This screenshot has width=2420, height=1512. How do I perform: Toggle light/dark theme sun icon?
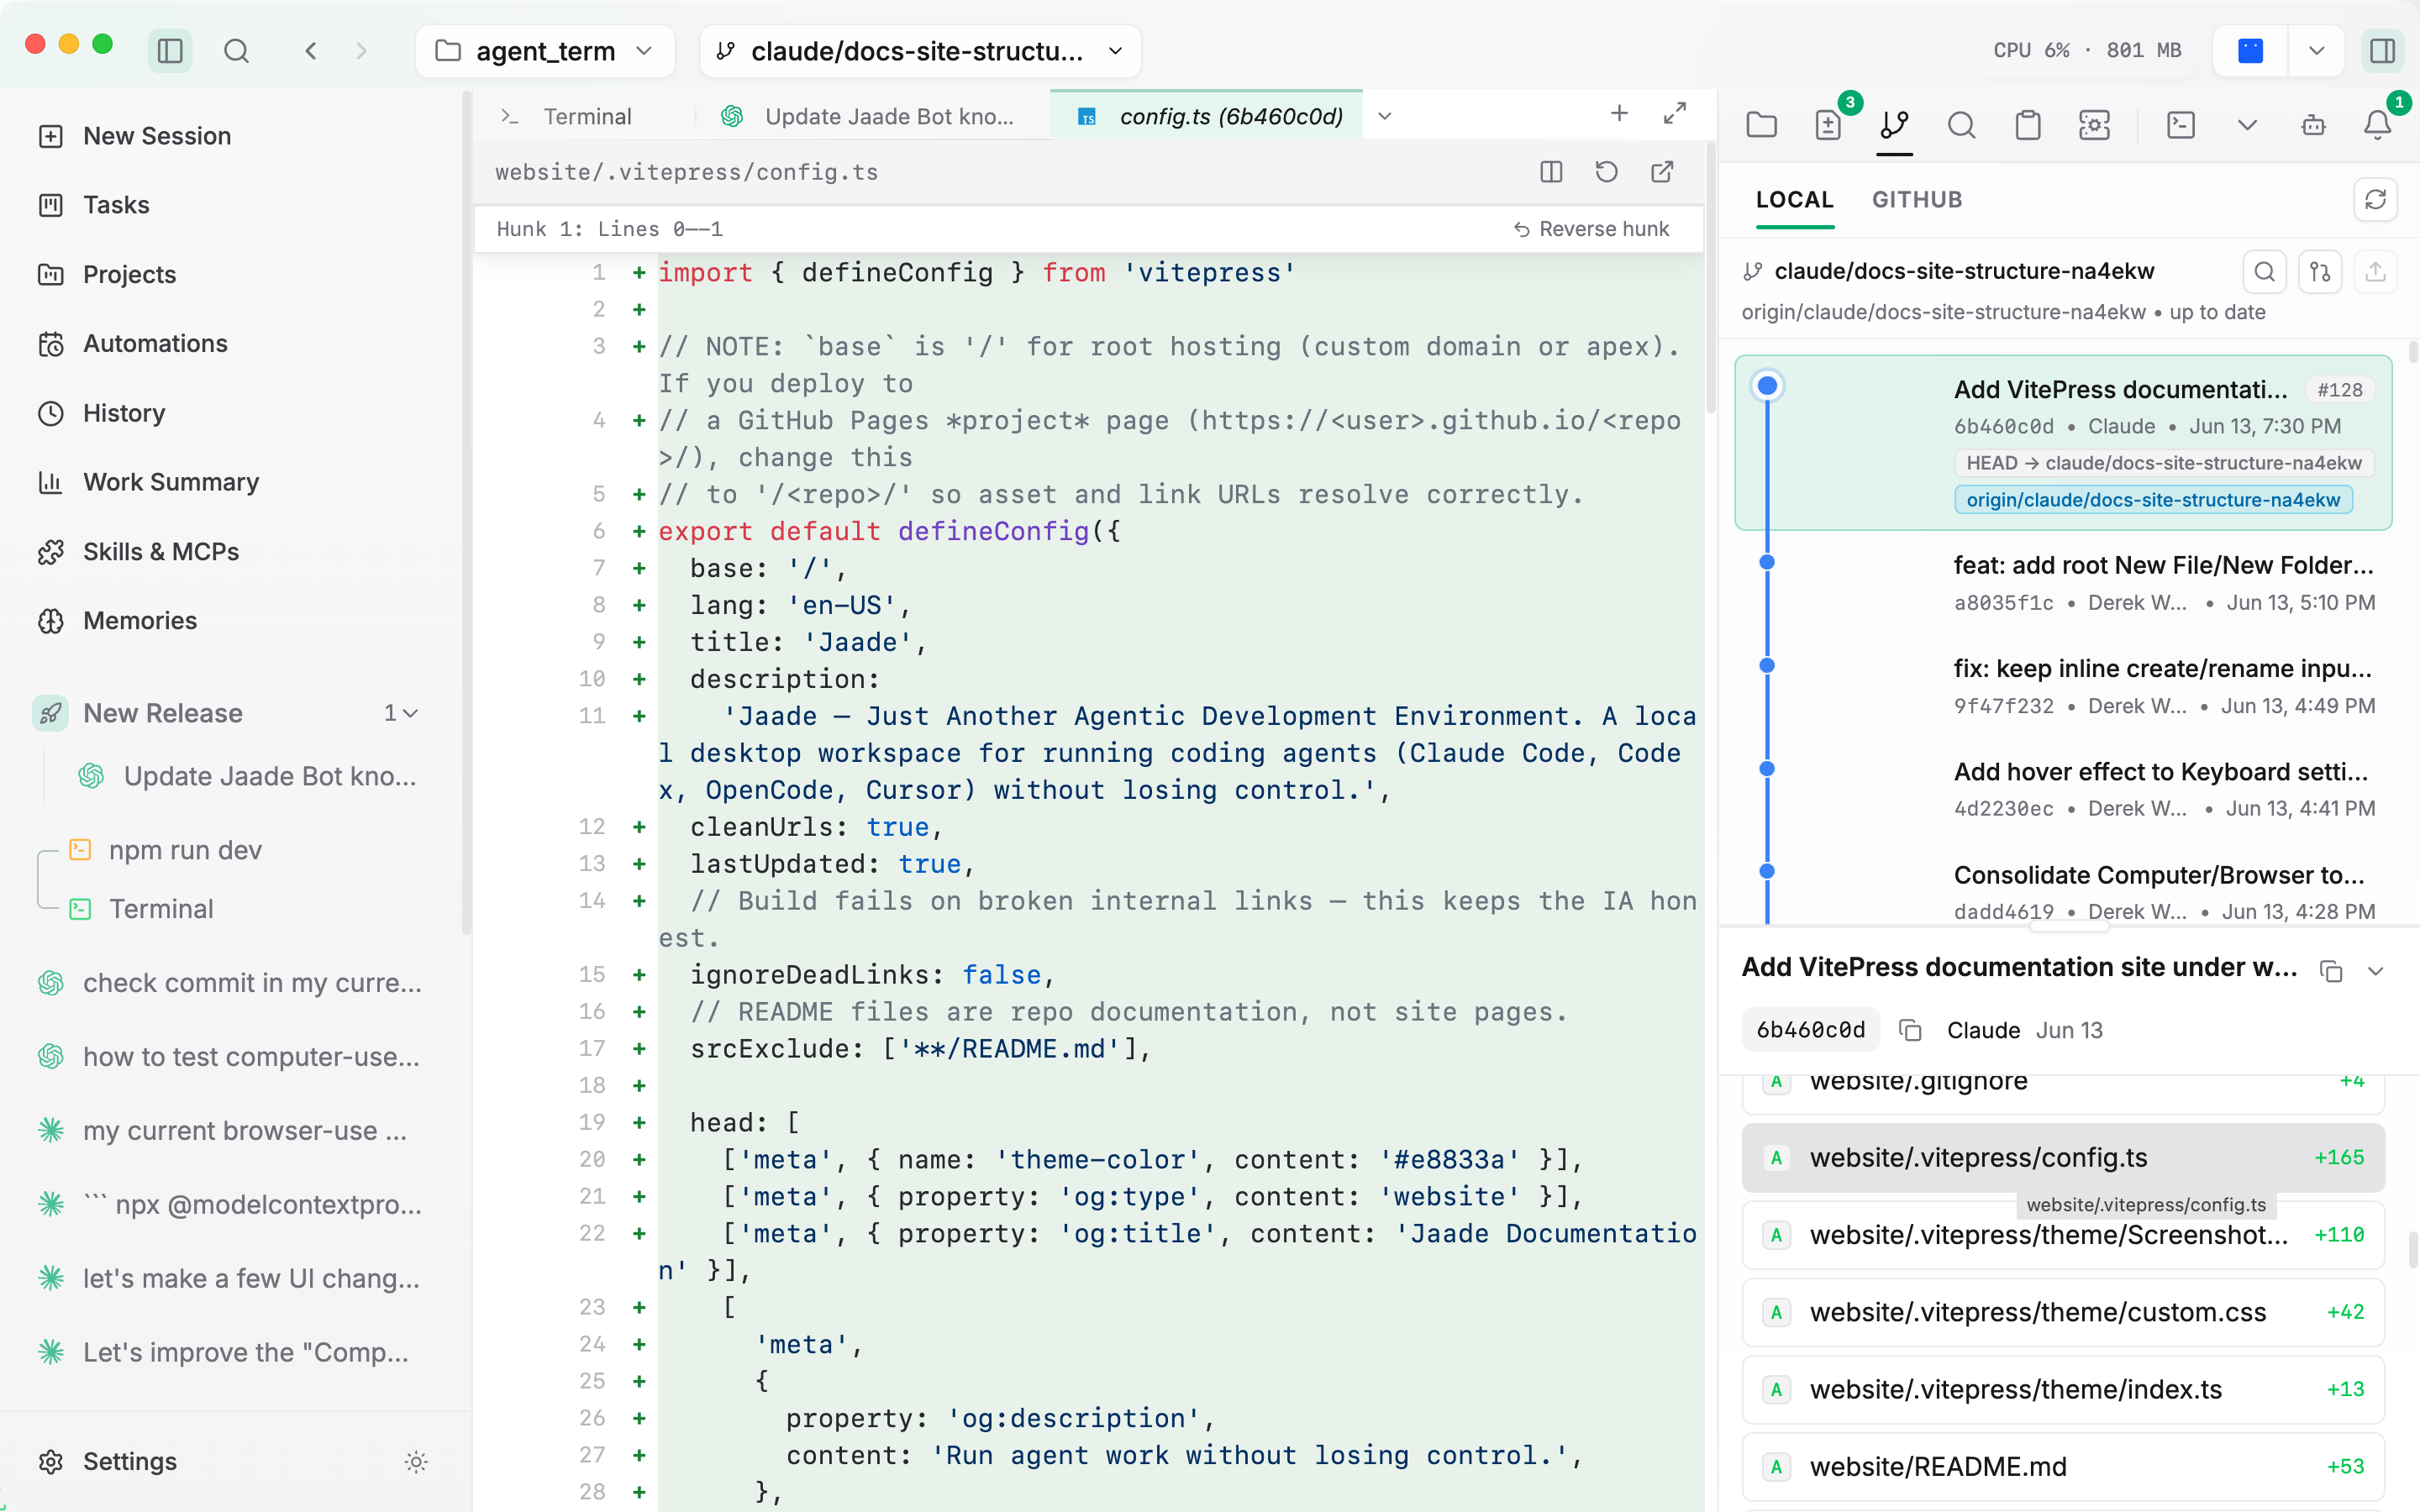coord(416,1461)
